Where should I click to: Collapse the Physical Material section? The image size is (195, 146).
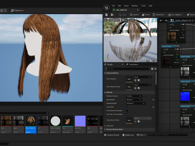click(x=105, y=73)
